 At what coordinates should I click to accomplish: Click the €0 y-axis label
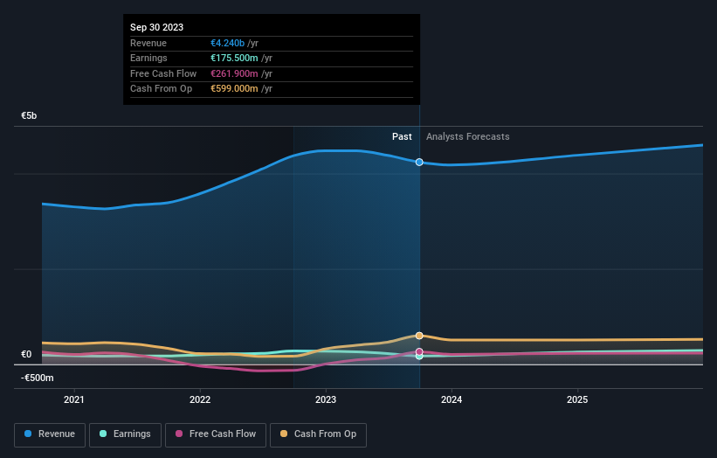[26, 355]
